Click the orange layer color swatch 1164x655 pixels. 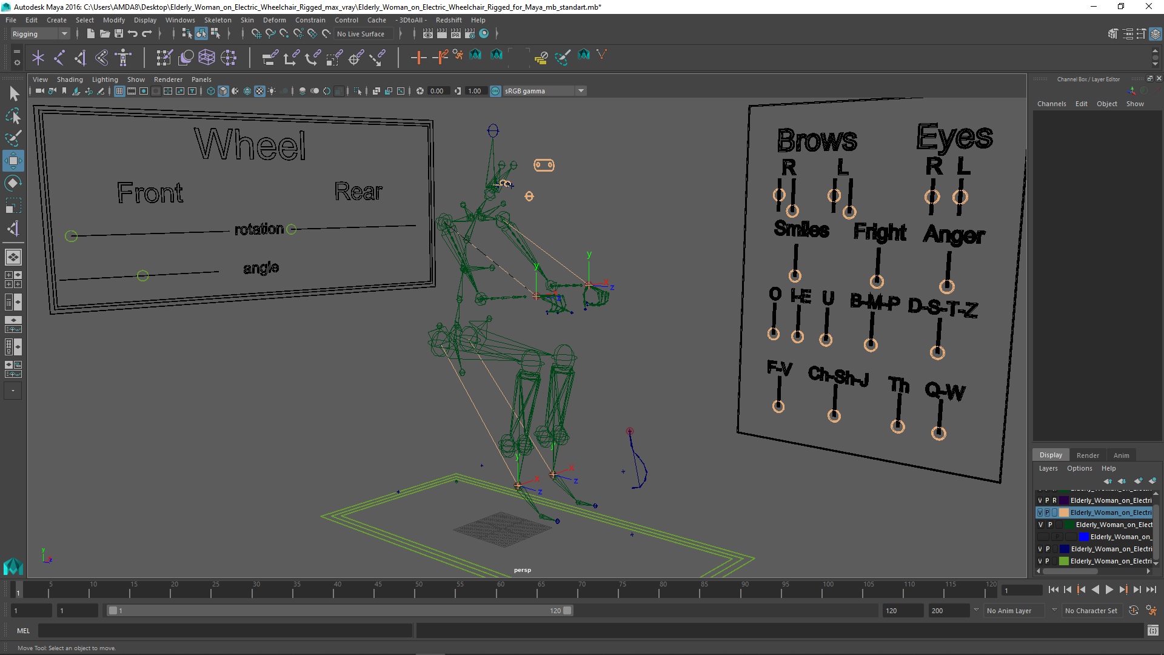(x=1064, y=512)
